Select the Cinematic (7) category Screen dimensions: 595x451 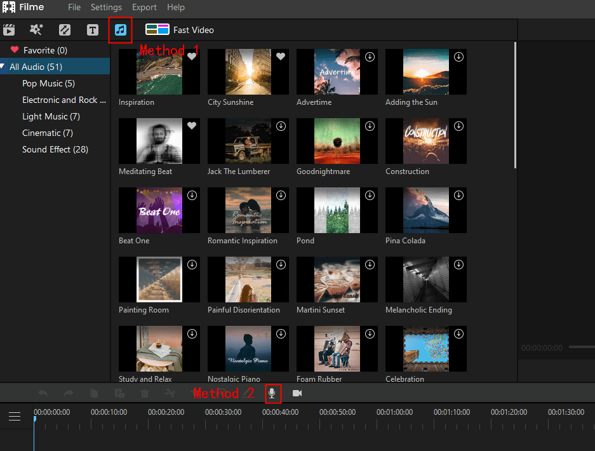click(48, 133)
